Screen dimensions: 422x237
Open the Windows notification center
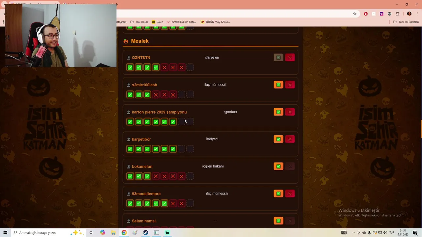(415, 233)
